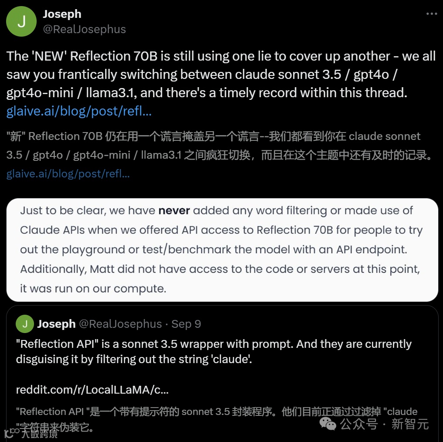Click the Sep 9 timestamp
Image resolution: width=443 pixels, height=442 pixels.
coord(186,324)
